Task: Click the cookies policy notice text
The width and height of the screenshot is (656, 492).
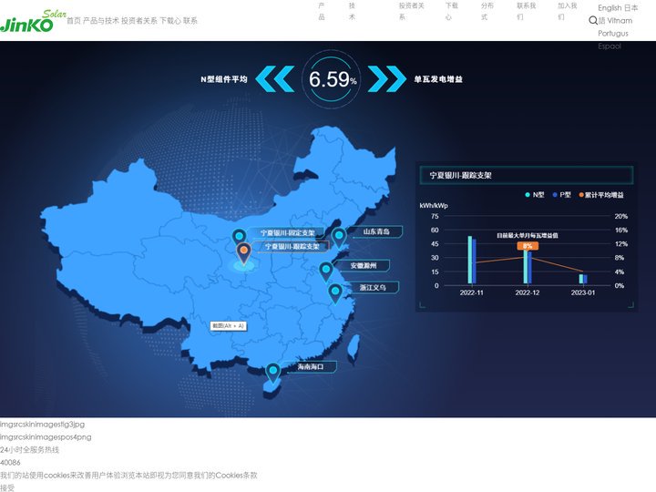Action: click(128, 476)
